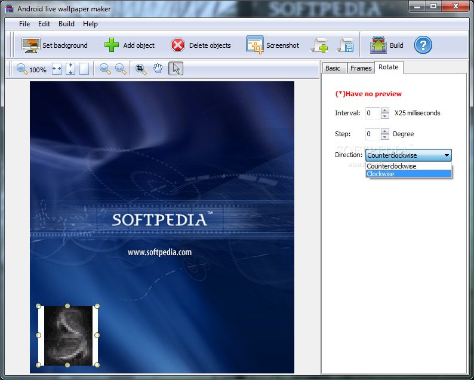Click the Set background label text

click(65, 45)
